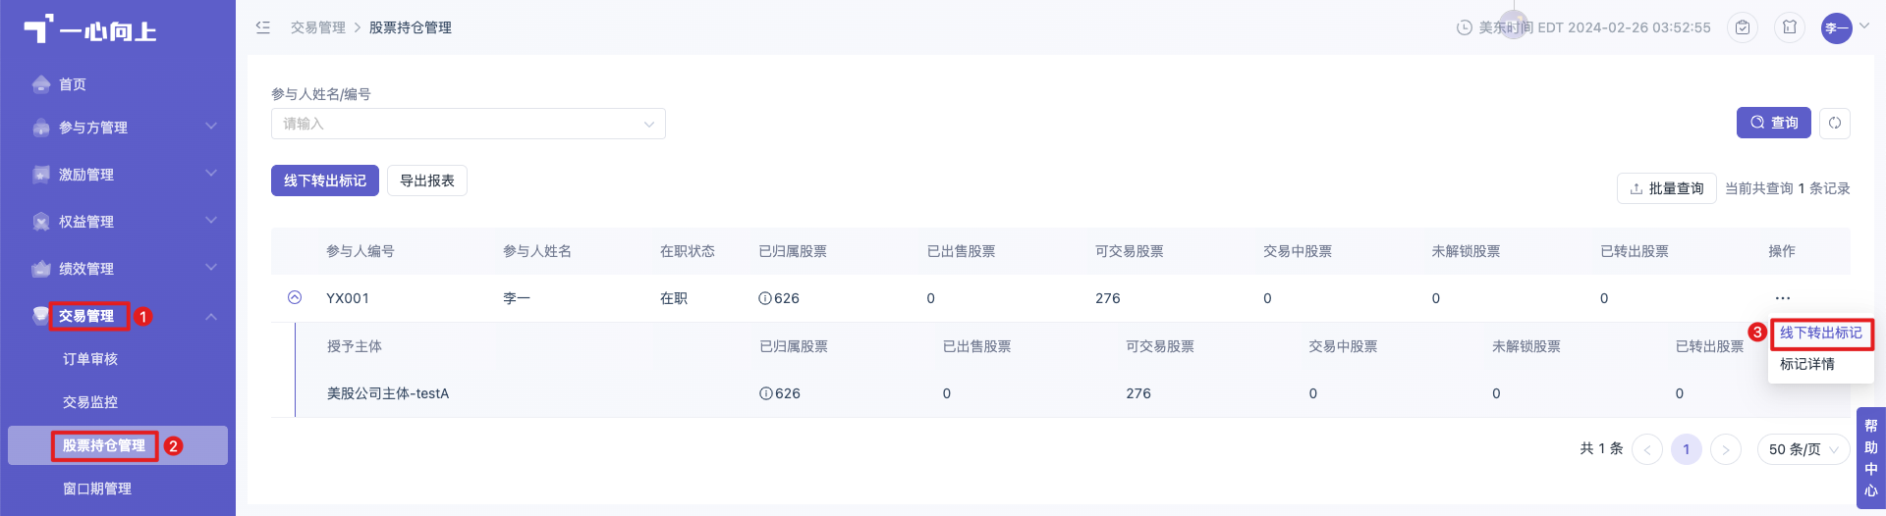1886x516 pixels.
Task: Select 标记详情 in the popup menu
Action: (x=1807, y=364)
